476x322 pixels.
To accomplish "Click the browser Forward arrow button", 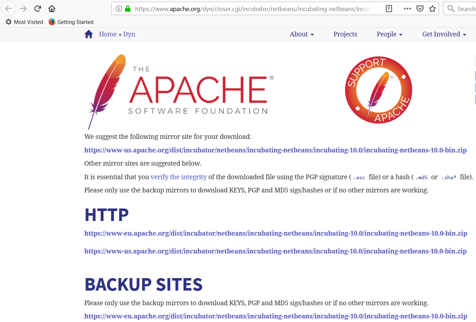I will (x=23, y=9).
